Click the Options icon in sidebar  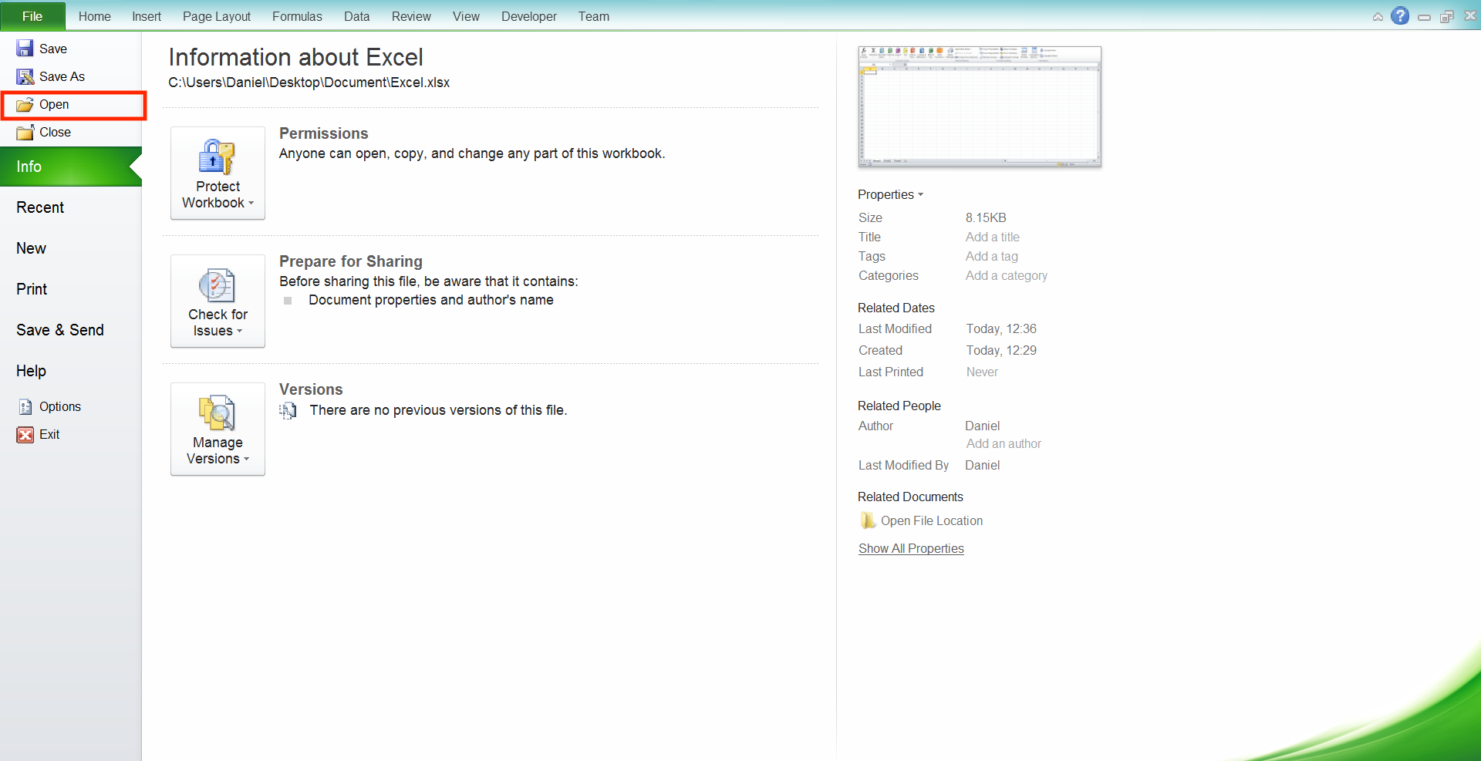25,406
